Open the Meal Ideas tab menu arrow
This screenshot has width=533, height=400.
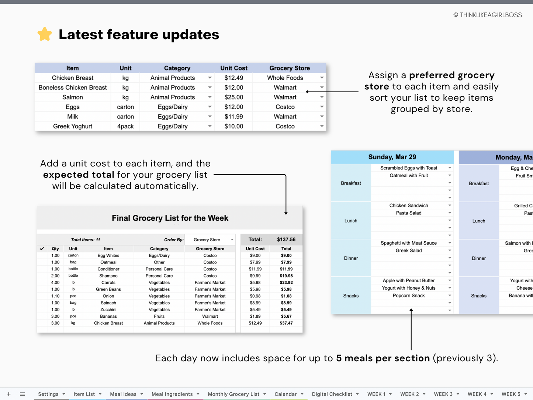pos(142,394)
